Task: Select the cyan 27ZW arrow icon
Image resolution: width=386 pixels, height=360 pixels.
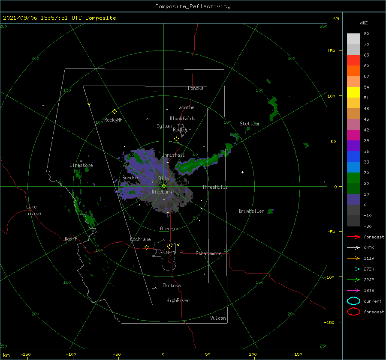Action: click(353, 269)
